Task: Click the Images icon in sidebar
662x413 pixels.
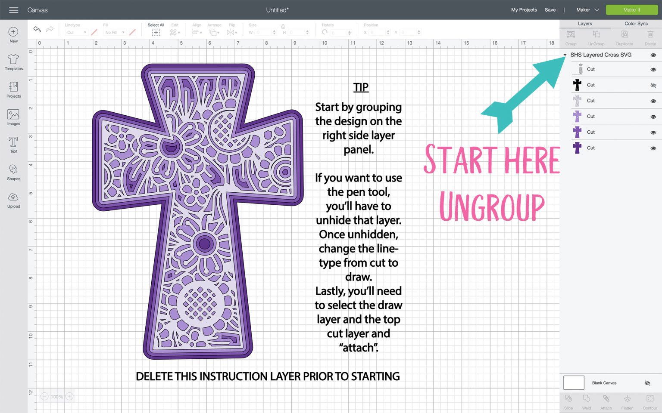Action: (13, 117)
